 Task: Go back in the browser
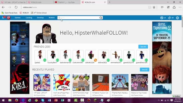click(3, 7)
